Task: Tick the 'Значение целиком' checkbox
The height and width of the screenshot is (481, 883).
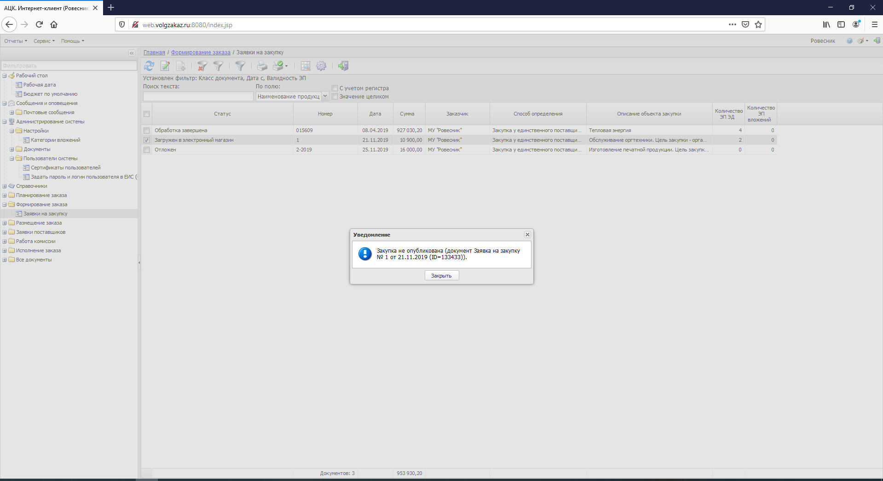Action: [335, 97]
